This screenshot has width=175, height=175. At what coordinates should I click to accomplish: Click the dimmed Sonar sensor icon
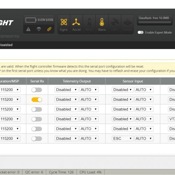point(127,22)
